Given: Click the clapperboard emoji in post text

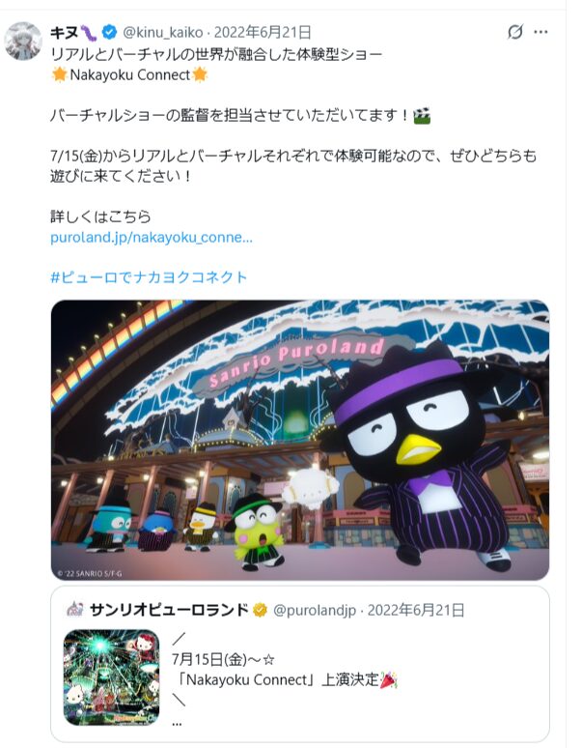Looking at the screenshot, I should [422, 115].
